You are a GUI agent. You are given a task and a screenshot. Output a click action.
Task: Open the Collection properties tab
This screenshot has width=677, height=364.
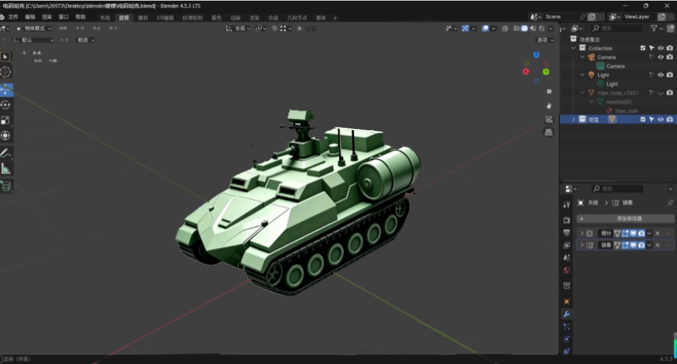567,286
